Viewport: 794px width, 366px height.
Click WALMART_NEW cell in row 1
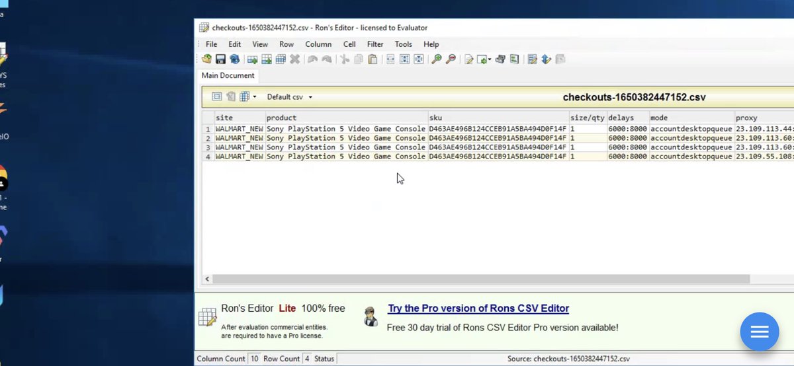(x=240, y=129)
